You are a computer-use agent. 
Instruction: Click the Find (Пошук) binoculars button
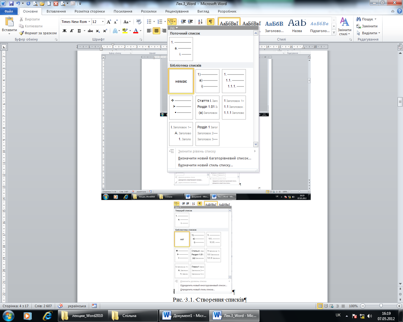click(366, 19)
